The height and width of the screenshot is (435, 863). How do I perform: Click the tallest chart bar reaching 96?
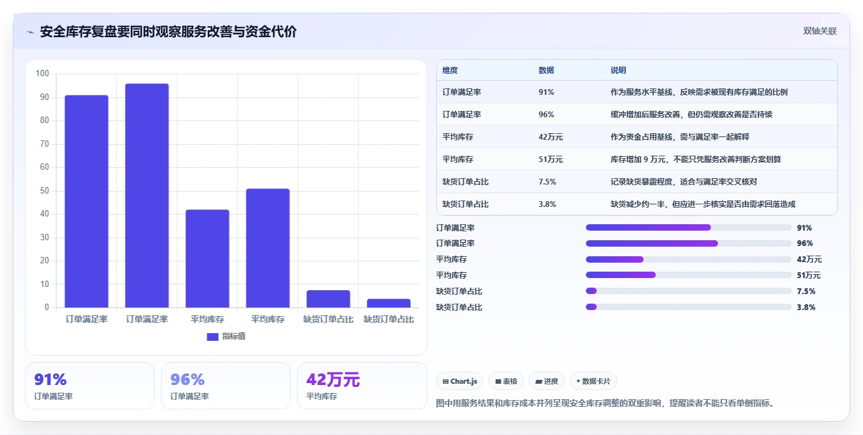point(147,195)
